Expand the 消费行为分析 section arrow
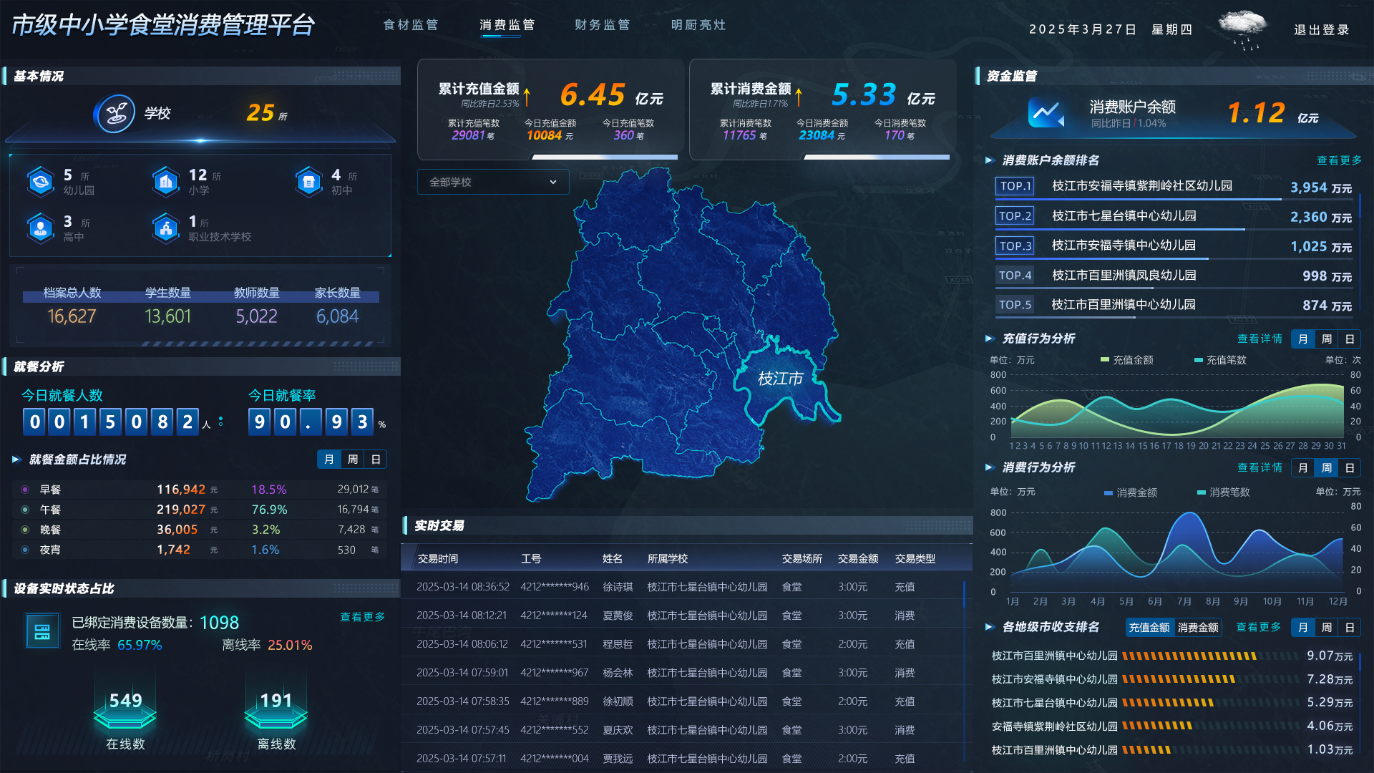This screenshot has height=773, width=1374. point(989,467)
